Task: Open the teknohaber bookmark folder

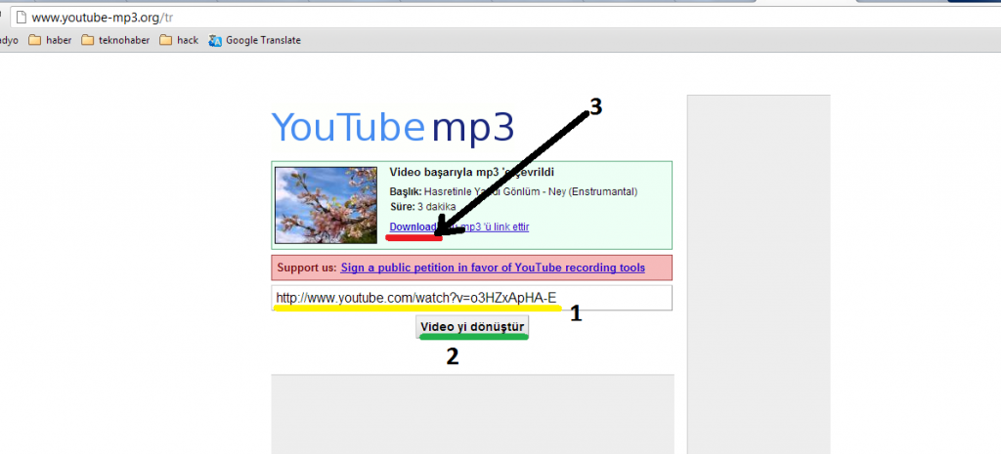Action: (x=115, y=40)
